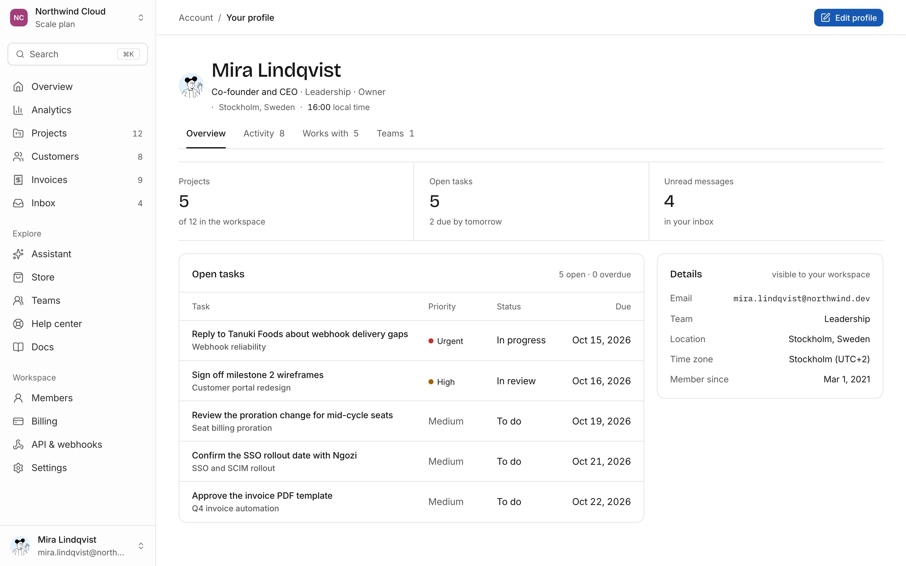Click the High priority orange dot
This screenshot has width=906, height=566.
coord(431,382)
